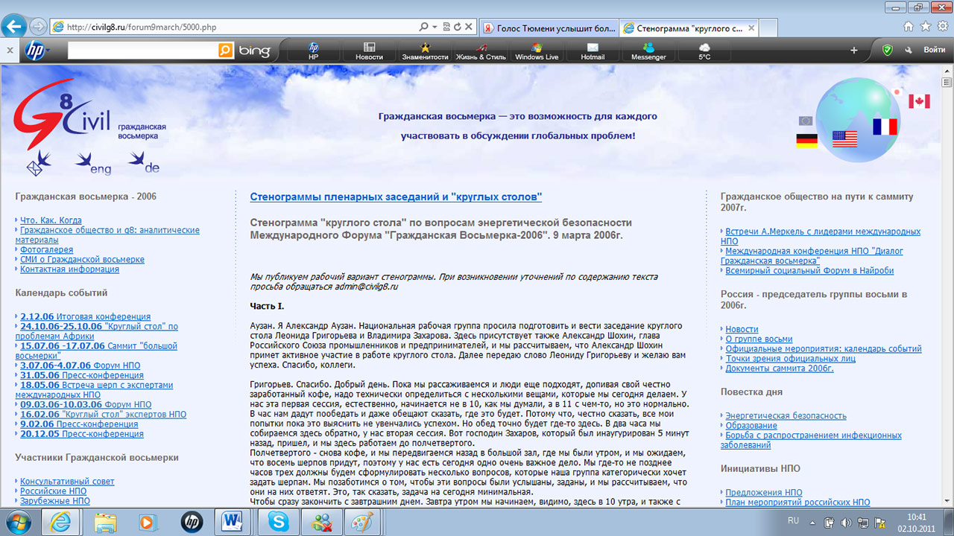The width and height of the screenshot is (954, 536).
Task: Open Жизнь & Стиль toolbar button
Action: click(481, 51)
